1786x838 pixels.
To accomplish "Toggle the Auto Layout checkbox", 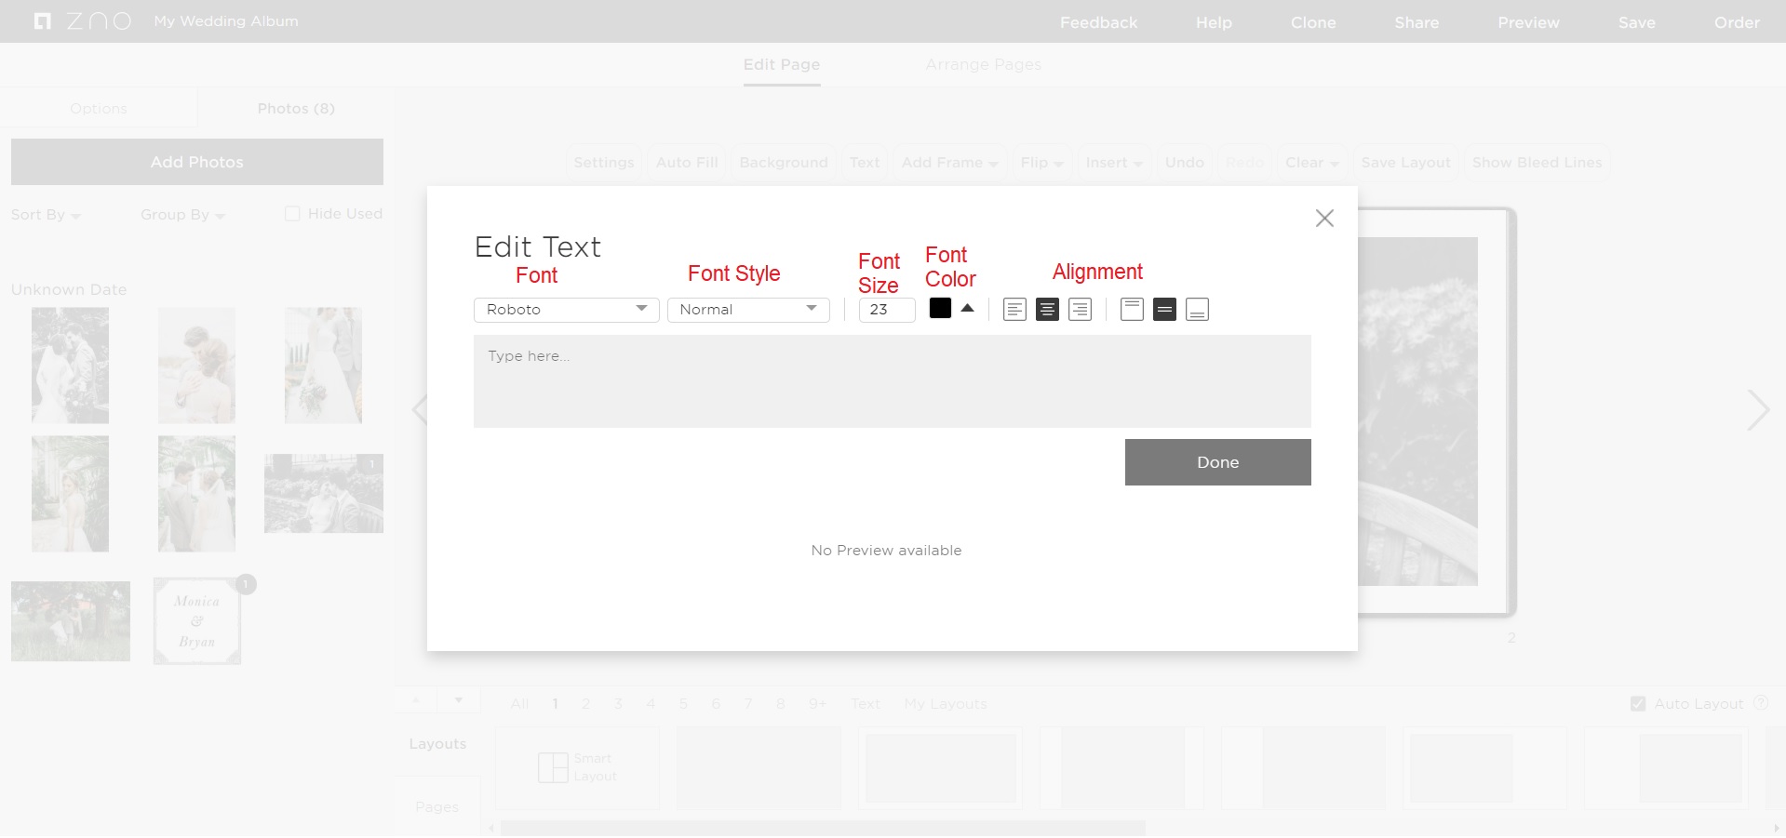I will tap(1638, 704).
